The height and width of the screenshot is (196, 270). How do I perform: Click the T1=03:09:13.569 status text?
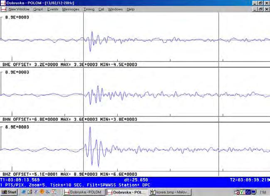point(20,180)
